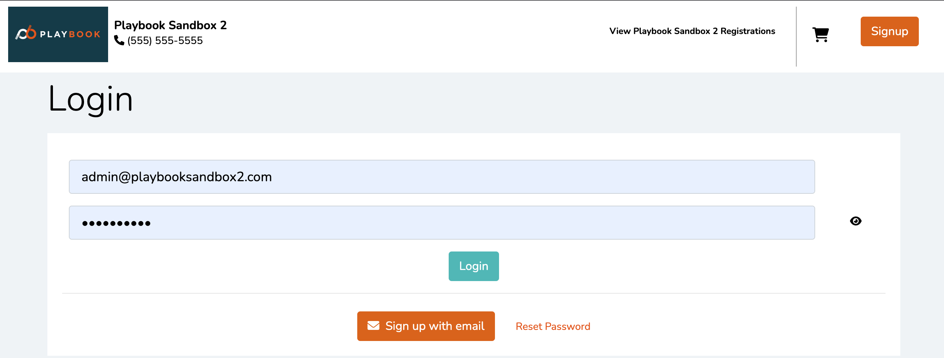This screenshot has width=944, height=358.
Task: Click the horizontal divider below Login button
Action: point(473,293)
